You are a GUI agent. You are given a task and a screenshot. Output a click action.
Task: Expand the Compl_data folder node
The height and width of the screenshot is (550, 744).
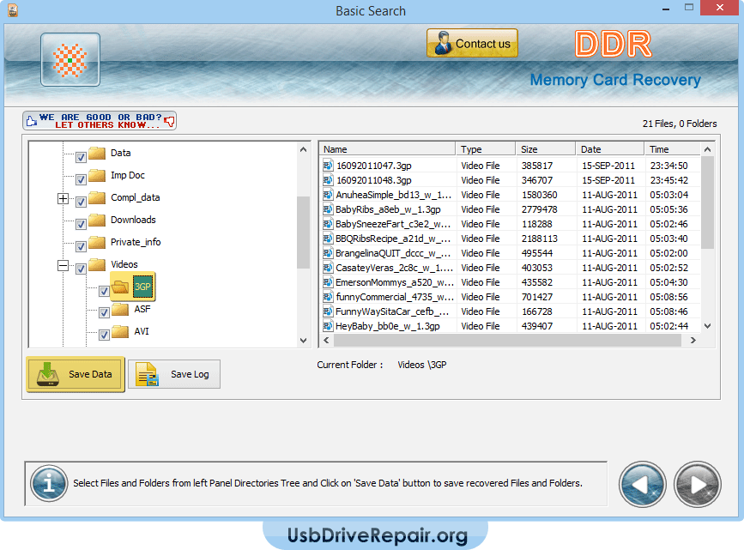coord(63,198)
